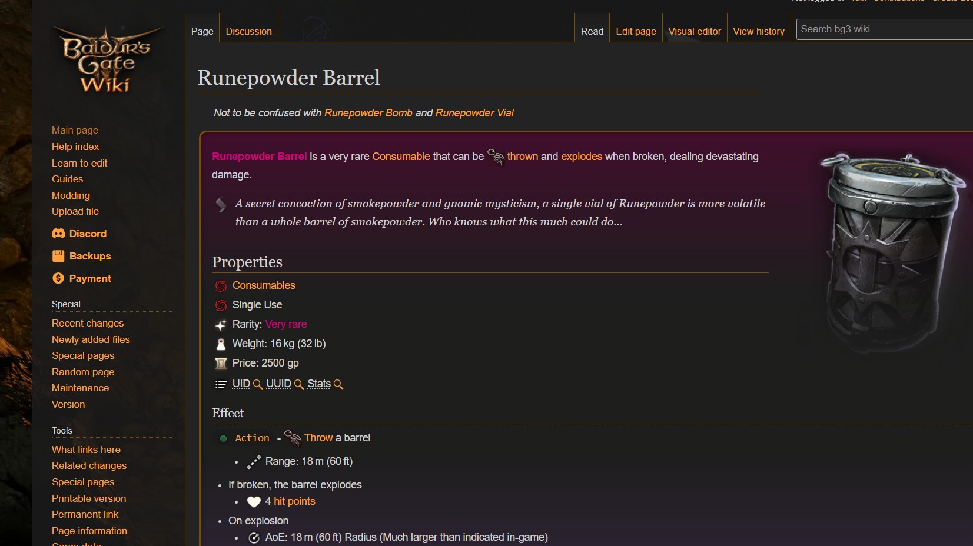Click the Rarity sparkle icon
Screen dimensions: 973x546
point(221,325)
